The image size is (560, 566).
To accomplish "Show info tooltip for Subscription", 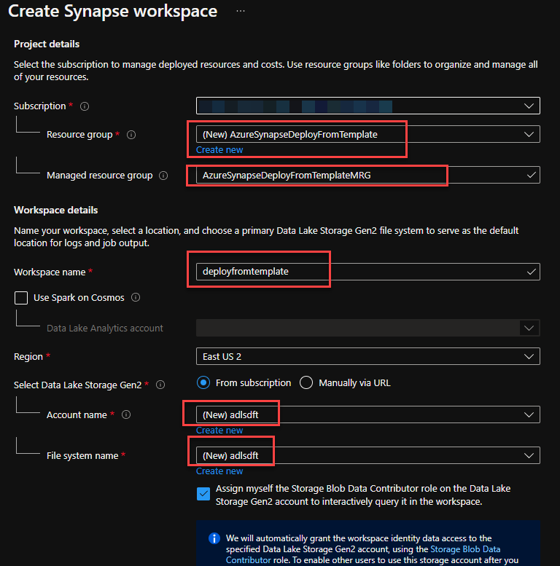I will (x=85, y=106).
